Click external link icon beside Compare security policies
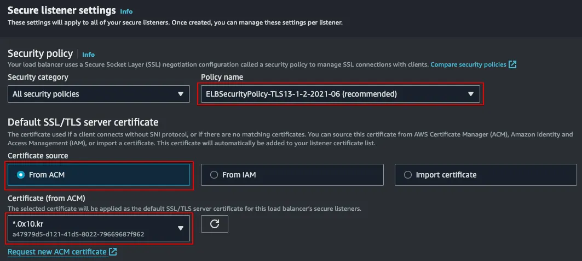Viewport: 582px width, 261px height. pos(512,64)
